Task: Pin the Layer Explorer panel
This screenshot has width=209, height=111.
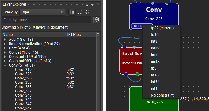Action: (x=93, y=4)
